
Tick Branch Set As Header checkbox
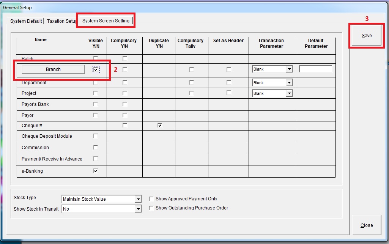229,69
